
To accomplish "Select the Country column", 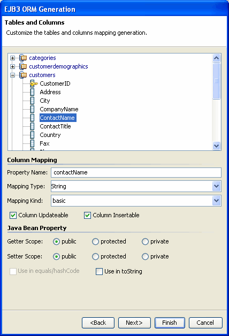I will (x=50, y=135).
